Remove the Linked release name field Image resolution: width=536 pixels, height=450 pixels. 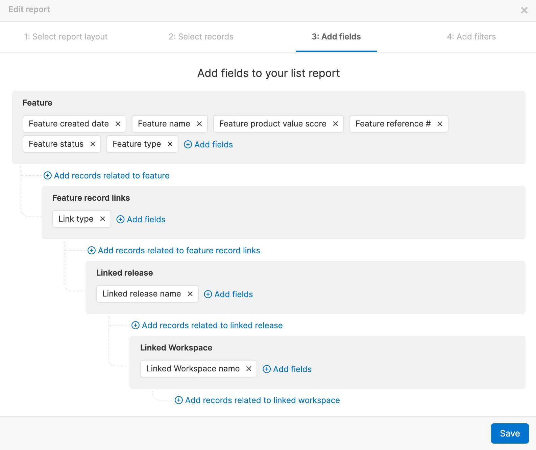click(190, 294)
